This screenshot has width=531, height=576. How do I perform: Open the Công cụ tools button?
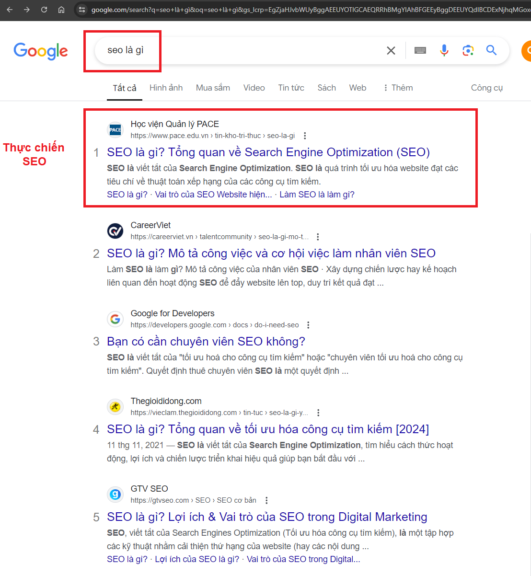pos(486,88)
